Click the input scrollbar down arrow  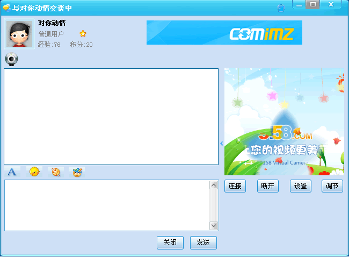(214, 226)
